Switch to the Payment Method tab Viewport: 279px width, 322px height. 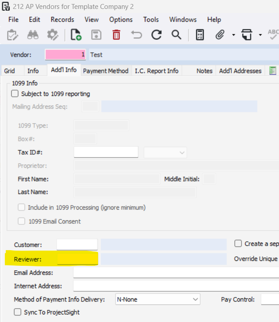tap(106, 71)
